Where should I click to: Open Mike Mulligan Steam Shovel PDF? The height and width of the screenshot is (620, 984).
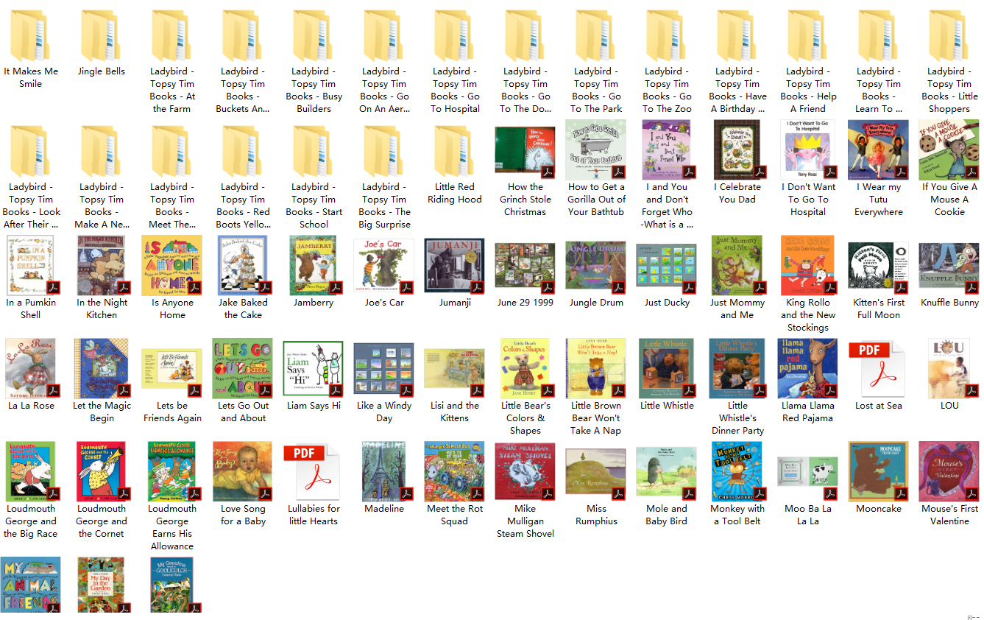[525, 472]
